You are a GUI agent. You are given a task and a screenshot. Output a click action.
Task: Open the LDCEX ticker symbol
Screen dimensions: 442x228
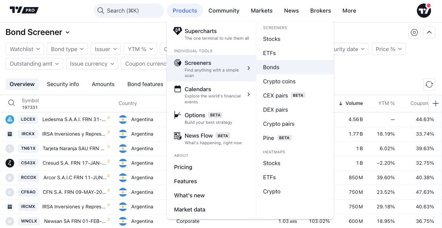[28, 120]
